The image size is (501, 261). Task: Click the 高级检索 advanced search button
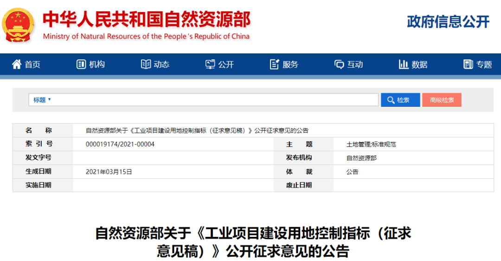tap(442, 100)
